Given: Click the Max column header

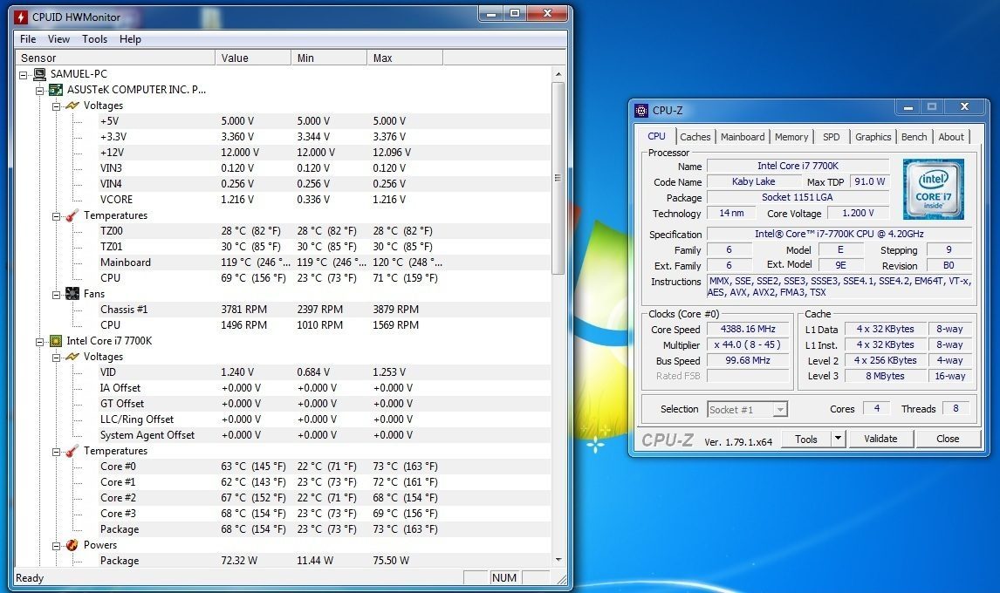Looking at the screenshot, I should coord(405,58).
